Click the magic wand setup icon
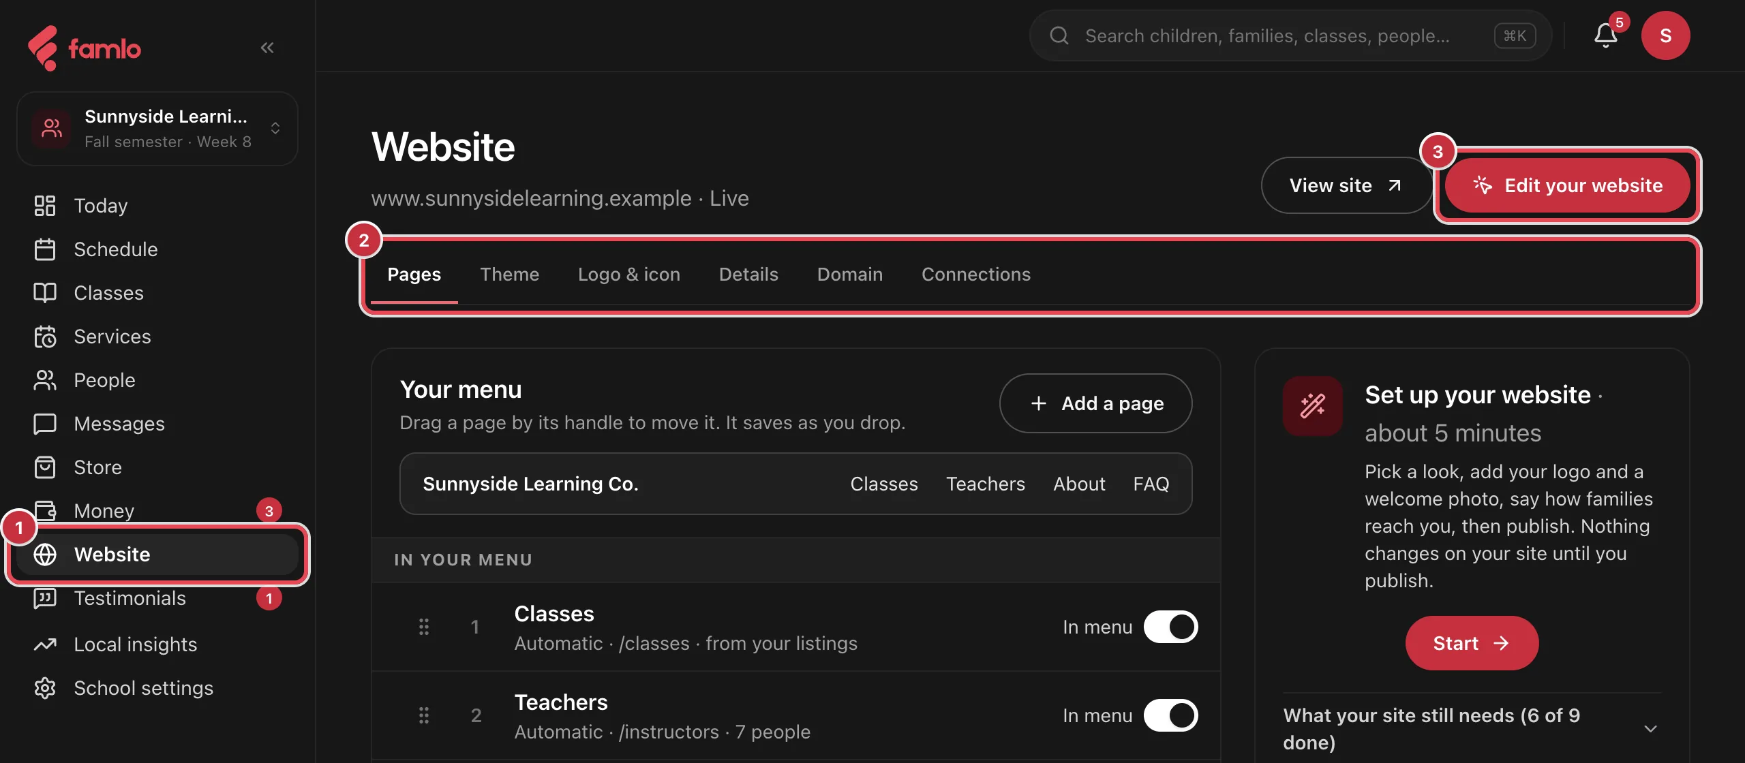Image resolution: width=1745 pixels, height=763 pixels. [x=1313, y=406]
